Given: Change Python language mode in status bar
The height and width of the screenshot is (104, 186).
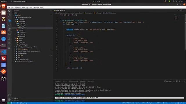Looking at the screenshot, I should [x=151, y=103].
